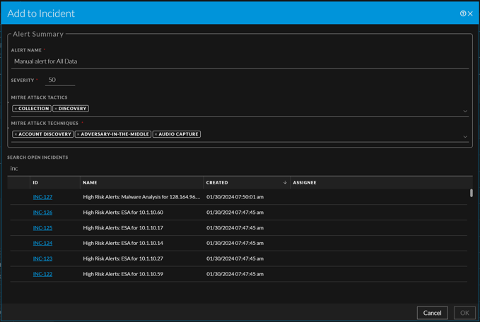Open incident link INC-127
This screenshot has height=322, width=480.
pos(42,197)
